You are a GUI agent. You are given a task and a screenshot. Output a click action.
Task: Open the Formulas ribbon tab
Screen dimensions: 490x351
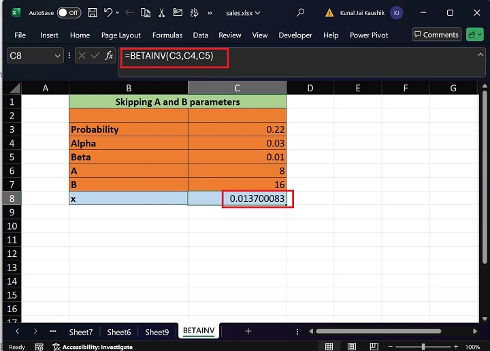[x=167, y=35]
